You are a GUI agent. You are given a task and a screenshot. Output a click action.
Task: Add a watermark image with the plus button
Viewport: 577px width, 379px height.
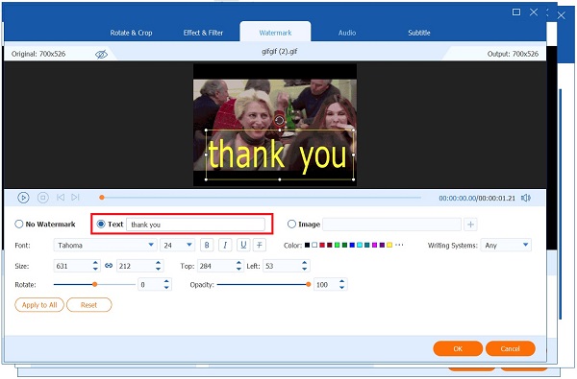(470, 225)
